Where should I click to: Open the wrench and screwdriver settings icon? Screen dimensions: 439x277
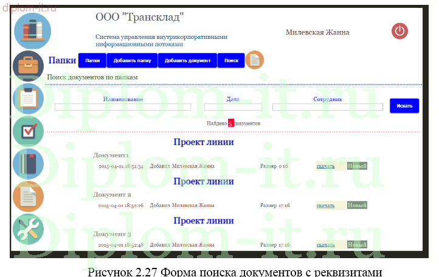pos(29,230)
